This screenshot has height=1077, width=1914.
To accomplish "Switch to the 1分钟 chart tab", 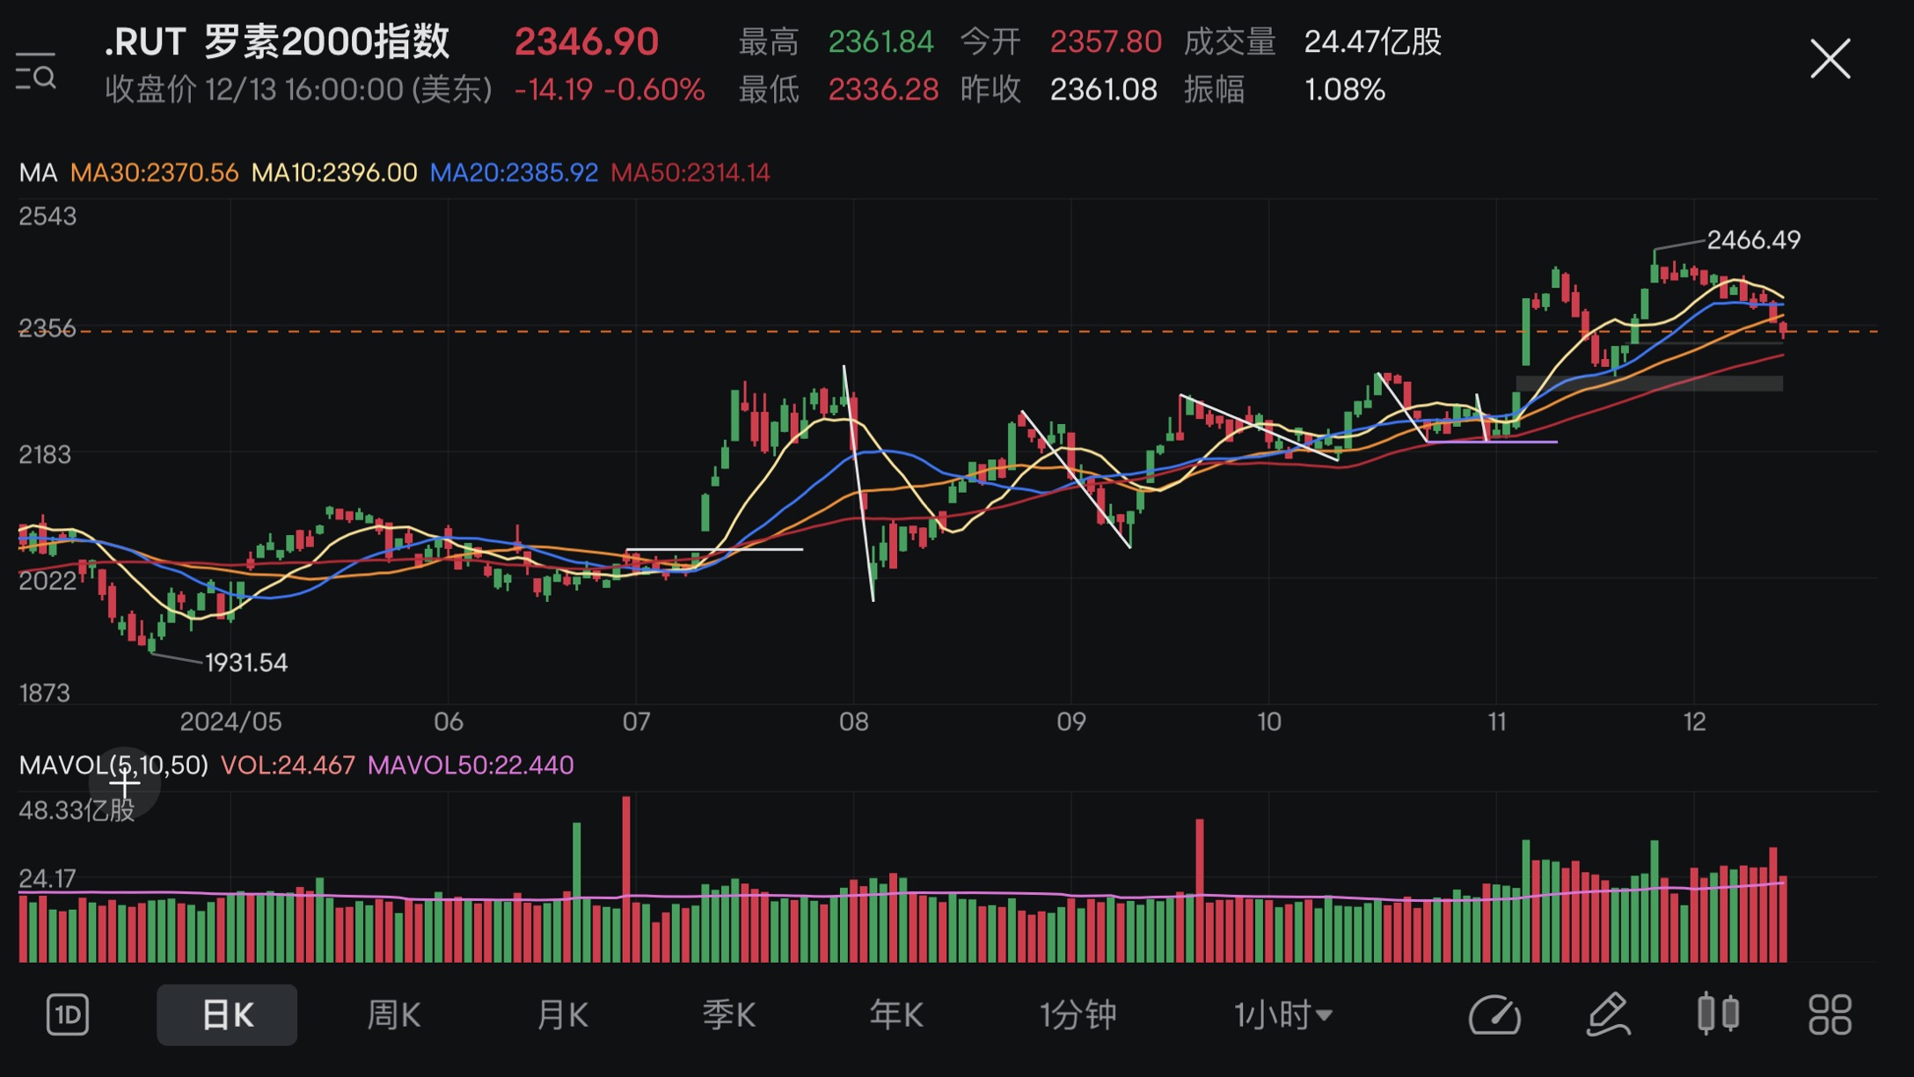I will click(1078, 1015).
